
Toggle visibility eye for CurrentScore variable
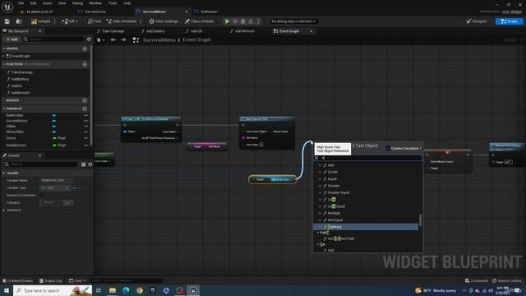click(x=85, y=121)
